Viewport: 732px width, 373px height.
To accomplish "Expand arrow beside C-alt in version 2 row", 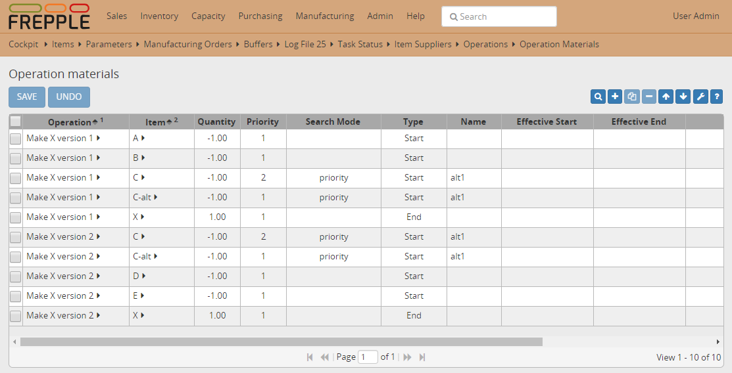I will tap(155, 256).
